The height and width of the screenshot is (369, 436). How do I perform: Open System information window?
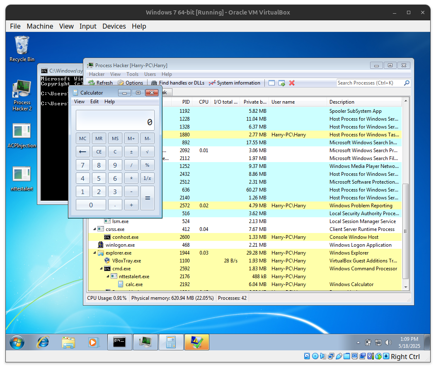point(235,83)
